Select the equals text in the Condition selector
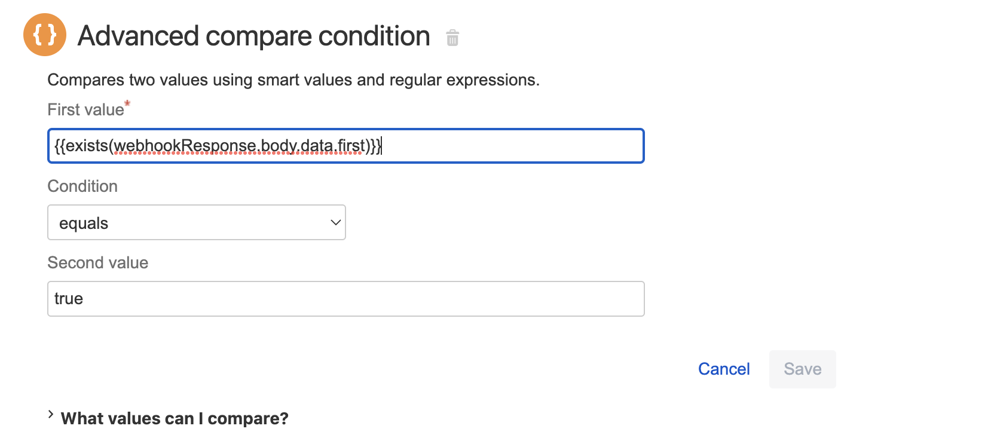The height and width of the screenshot is (447, 997). (x=84, y=223)
